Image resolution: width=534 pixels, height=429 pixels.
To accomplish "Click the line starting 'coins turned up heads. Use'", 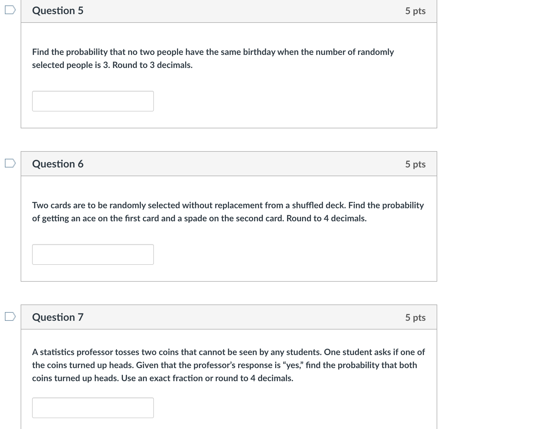I will [x=162, y=378].
